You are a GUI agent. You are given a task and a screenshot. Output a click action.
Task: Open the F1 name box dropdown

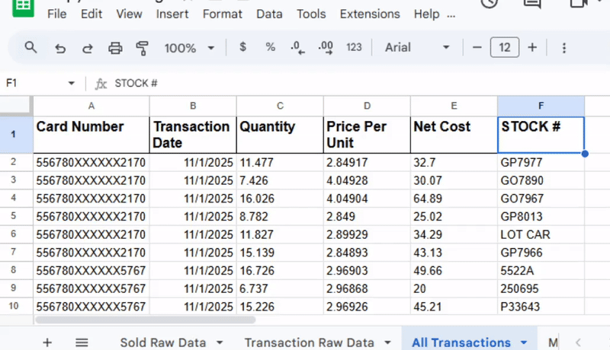tap(72, 83)
